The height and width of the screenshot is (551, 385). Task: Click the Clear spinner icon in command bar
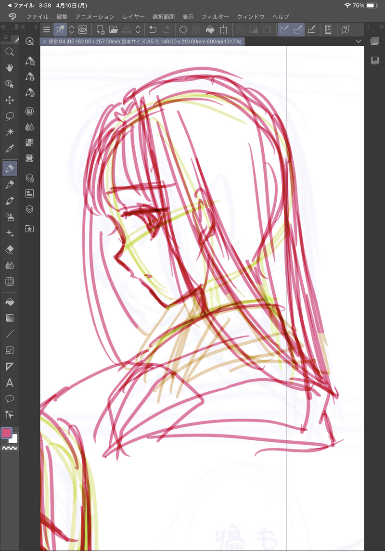pyautogui.click(x=183, y=29)
